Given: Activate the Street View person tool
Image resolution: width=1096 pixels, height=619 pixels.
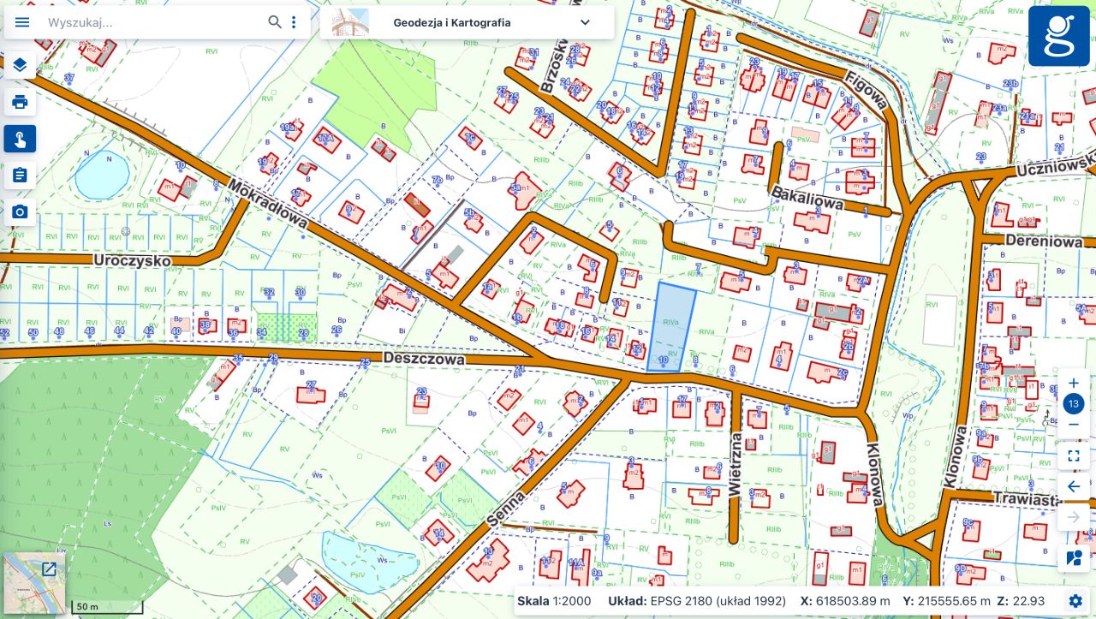Looking at the screenshot, I should [1074, 557].
